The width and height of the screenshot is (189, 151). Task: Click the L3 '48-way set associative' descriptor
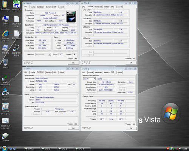110,43
